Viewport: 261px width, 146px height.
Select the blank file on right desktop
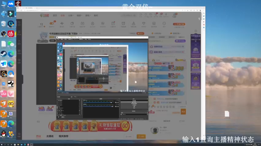[x=227, y=114]
